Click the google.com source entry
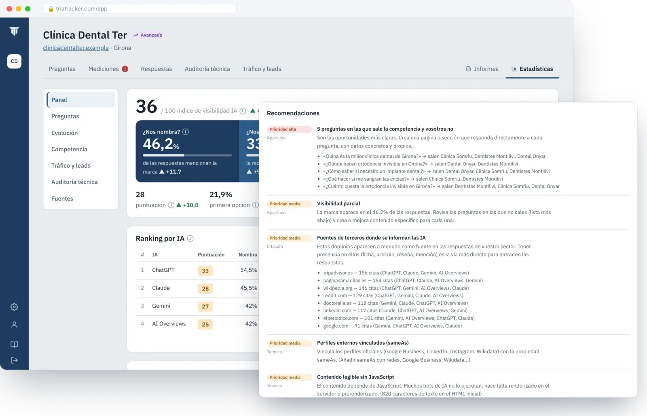The height and width of the screenshot is (416, 647). point(392,326)
